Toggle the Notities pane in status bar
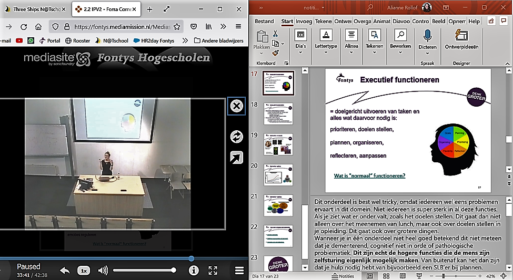 click(343, 276)
